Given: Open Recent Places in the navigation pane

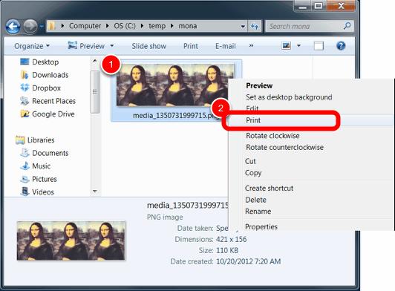Looking at the screenshot, I should pyautogui.click(x=48, y=101).
